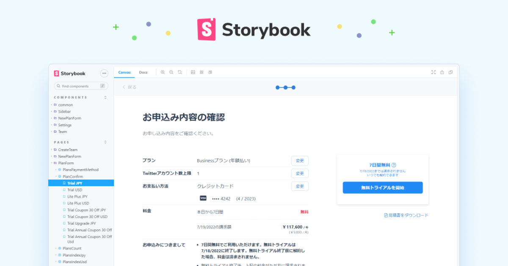
Task: Start the trial with 無料トライアルを開始
Action: (x=383, y=187)
